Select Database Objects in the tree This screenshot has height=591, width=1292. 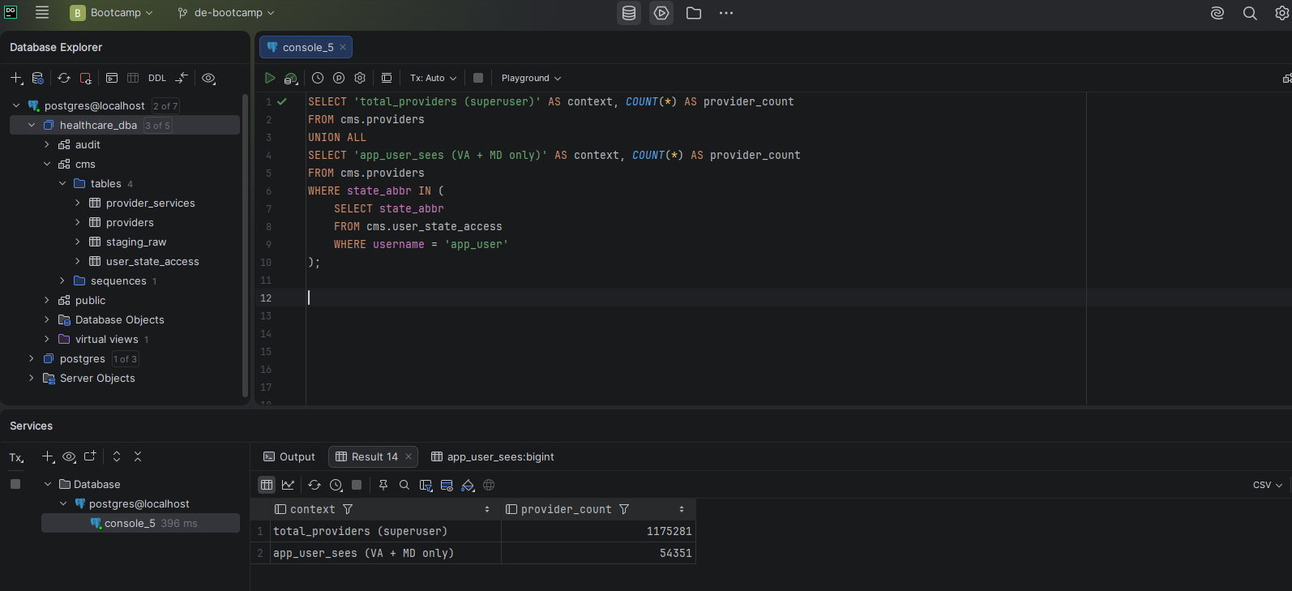tap(119, 319)
